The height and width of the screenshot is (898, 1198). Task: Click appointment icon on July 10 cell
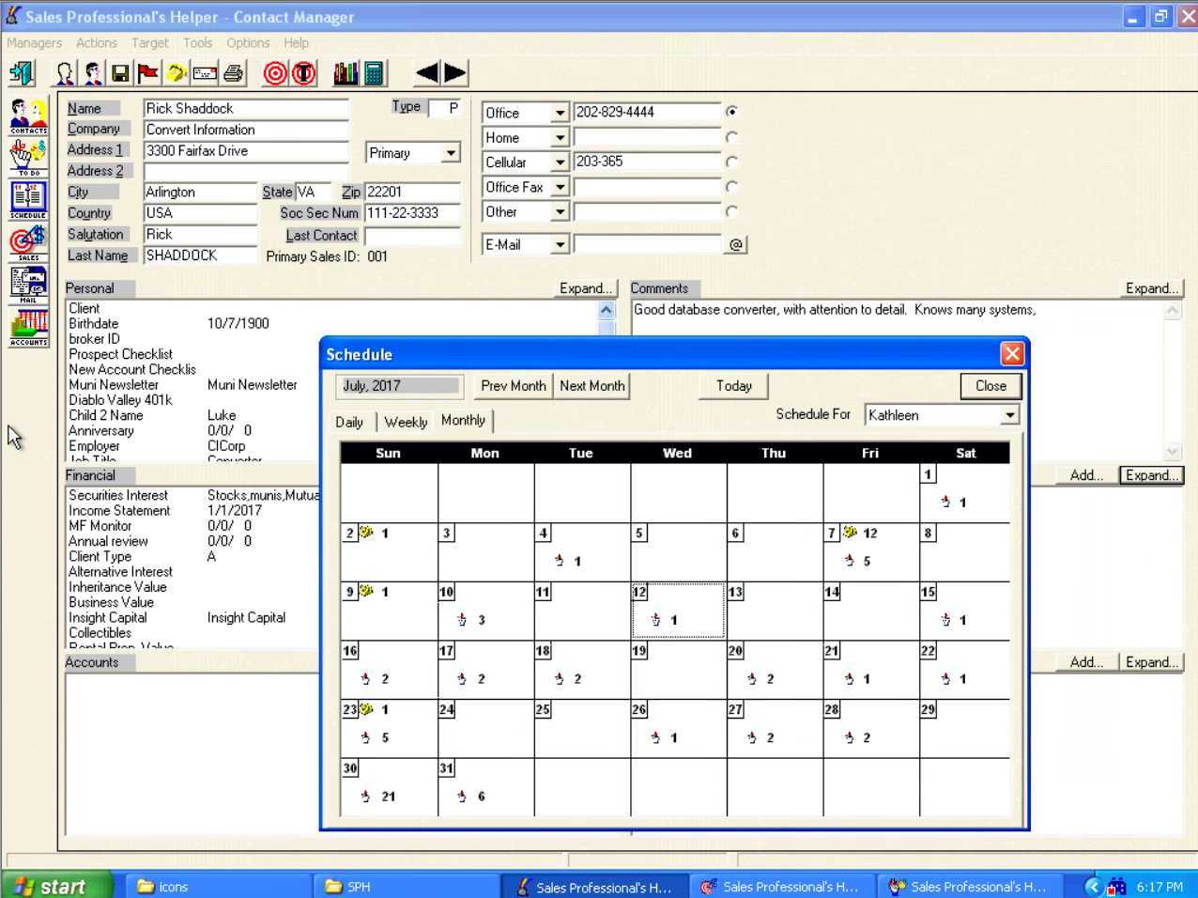[462, 620]
